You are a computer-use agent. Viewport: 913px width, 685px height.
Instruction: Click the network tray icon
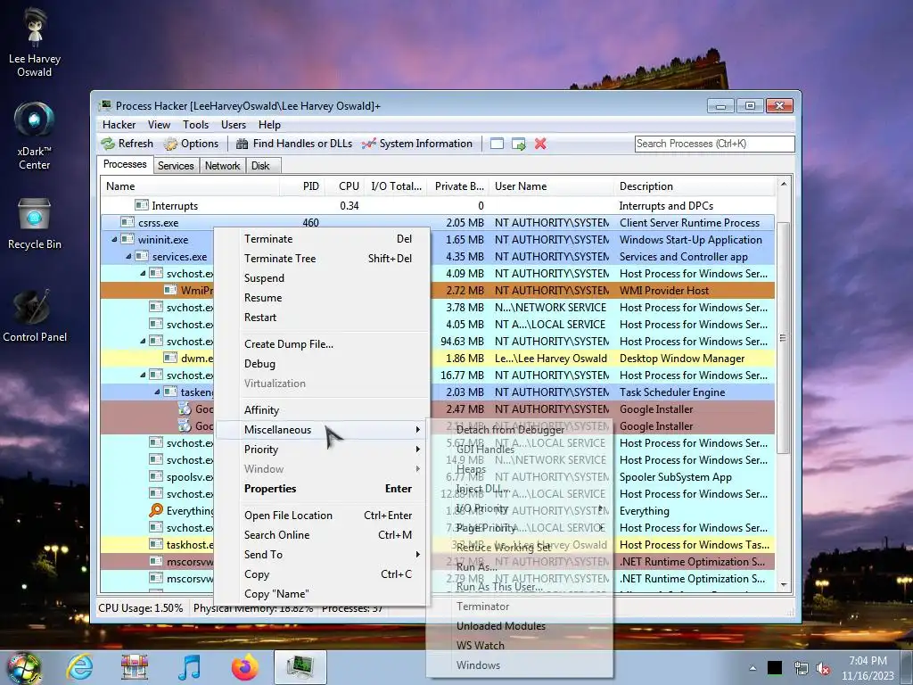pyautogui.click(x=802, y=669)
